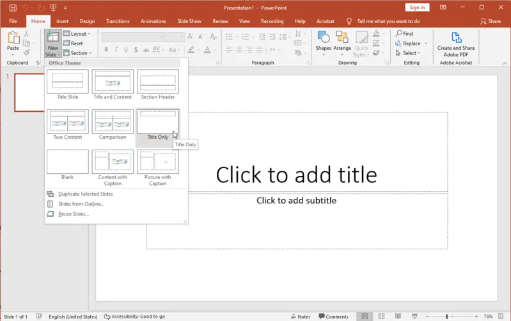The height and width of the screenshot is (321, 511).
Task: Switch to the Animations tab
Action: [153, 21]
